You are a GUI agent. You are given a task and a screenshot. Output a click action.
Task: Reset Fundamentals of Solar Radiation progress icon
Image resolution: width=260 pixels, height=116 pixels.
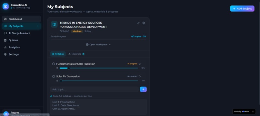coord(140,64)
